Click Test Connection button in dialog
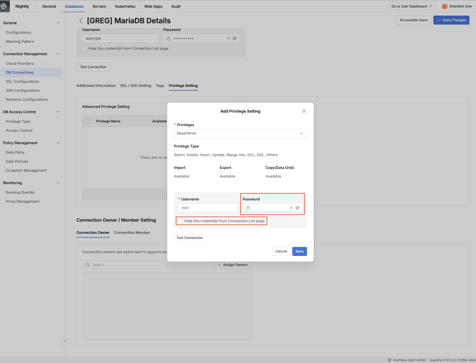This screenshot has width=476, height=363. coord(189,238)
